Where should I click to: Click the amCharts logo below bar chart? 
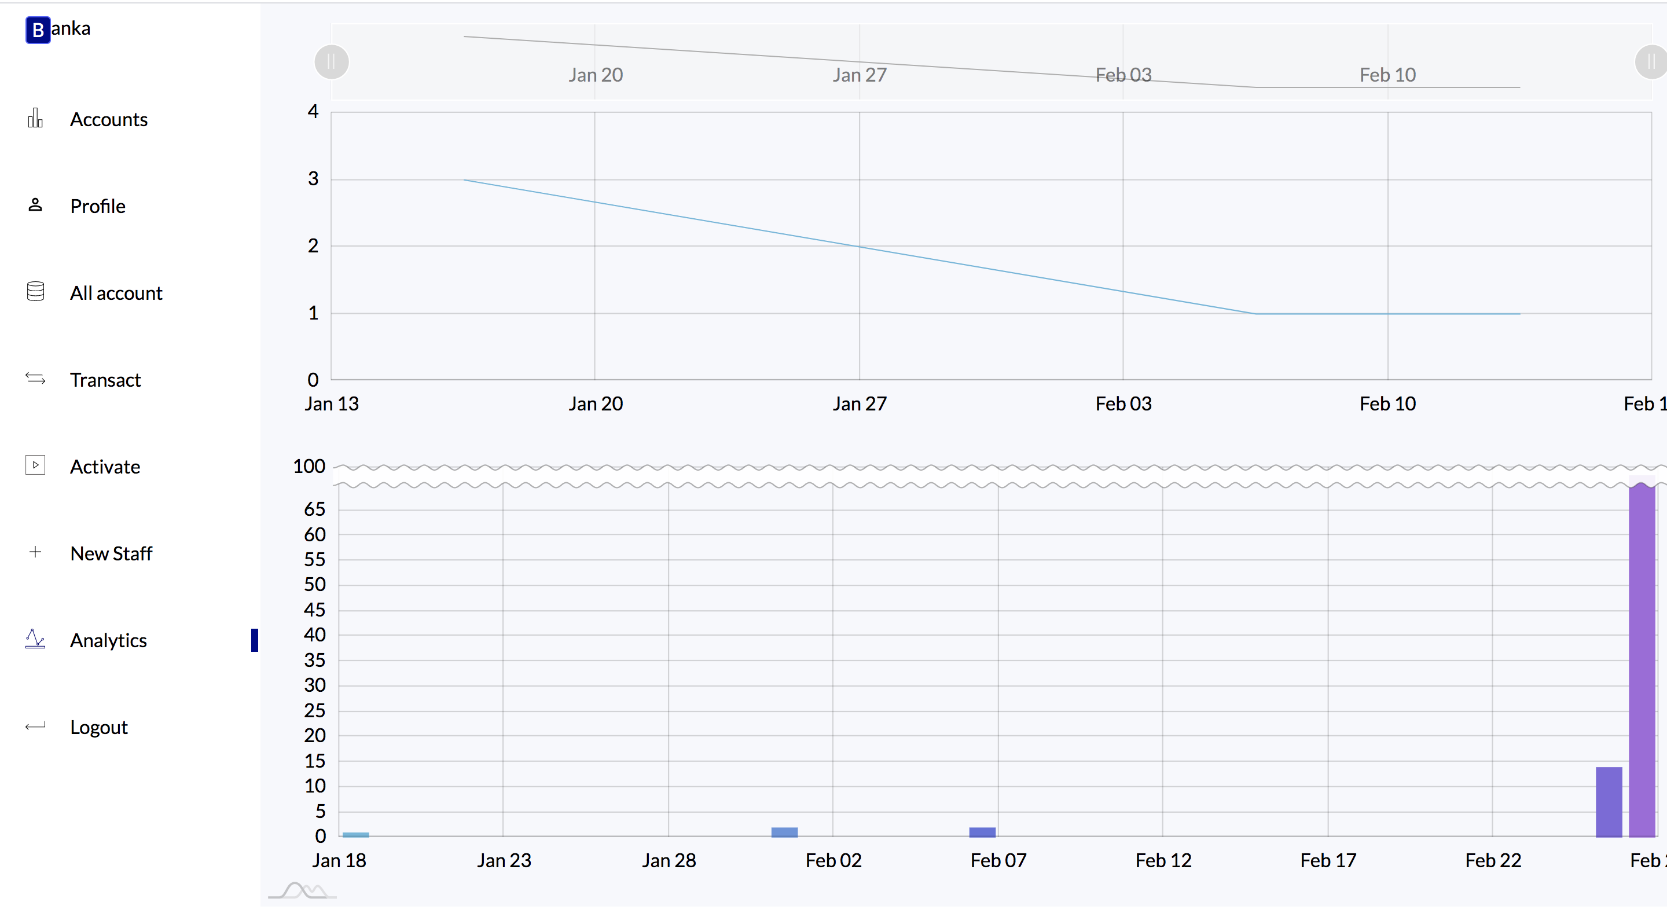click(x=302, y=891)
